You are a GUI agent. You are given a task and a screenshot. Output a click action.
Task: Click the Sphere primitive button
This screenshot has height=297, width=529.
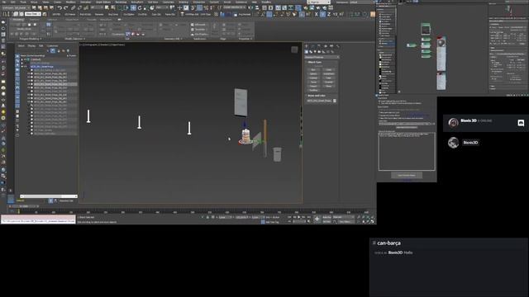point(313,73)
